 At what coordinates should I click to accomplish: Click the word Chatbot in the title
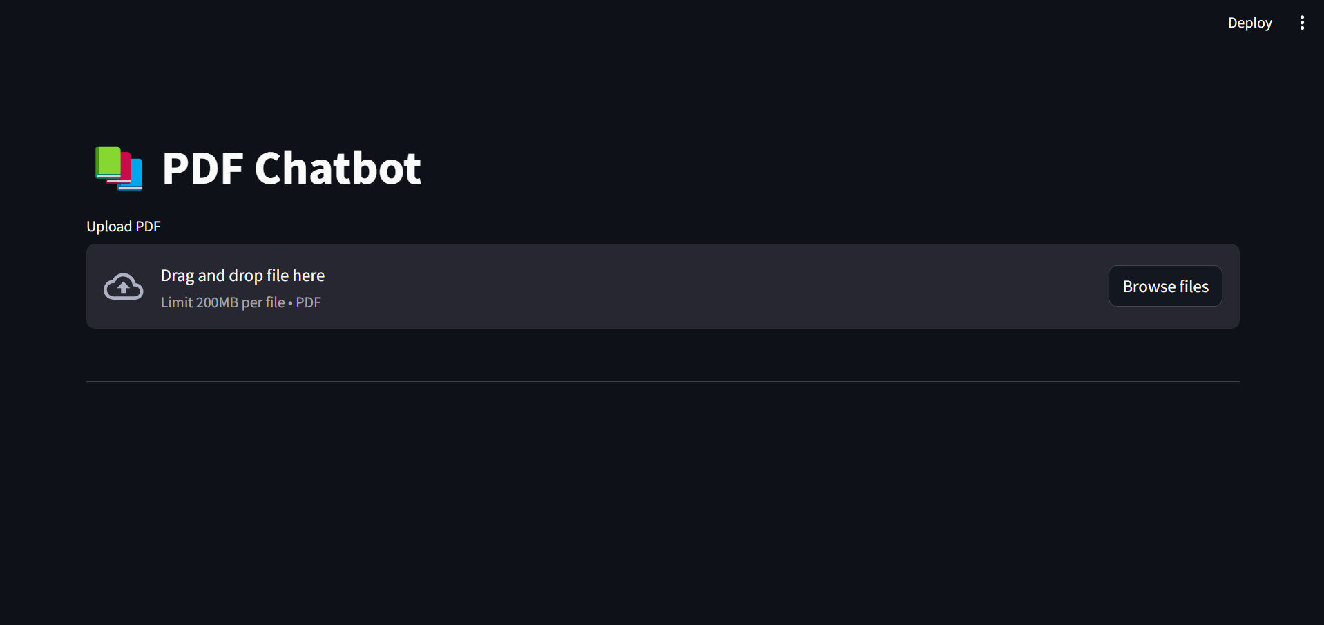click(x=337, y=169)
